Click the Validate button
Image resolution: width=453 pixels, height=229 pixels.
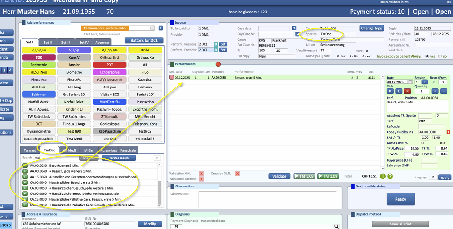pyautogui.click(x=279, y=176)
